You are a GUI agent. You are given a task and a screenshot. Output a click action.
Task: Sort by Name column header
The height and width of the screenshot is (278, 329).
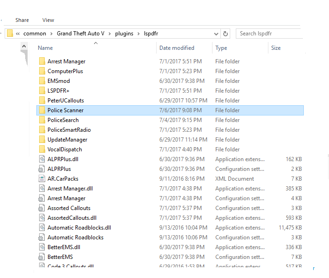tap(45, 48)
